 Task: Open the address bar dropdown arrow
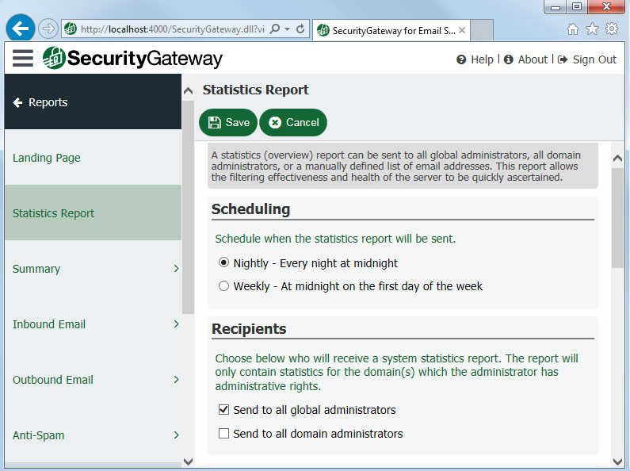pos(287,29)
